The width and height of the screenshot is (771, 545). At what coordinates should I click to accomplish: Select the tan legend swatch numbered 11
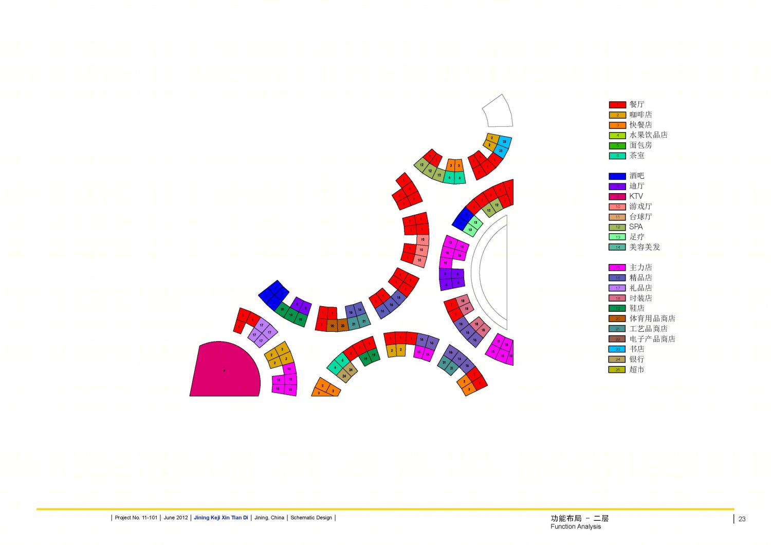coord(617,217)
